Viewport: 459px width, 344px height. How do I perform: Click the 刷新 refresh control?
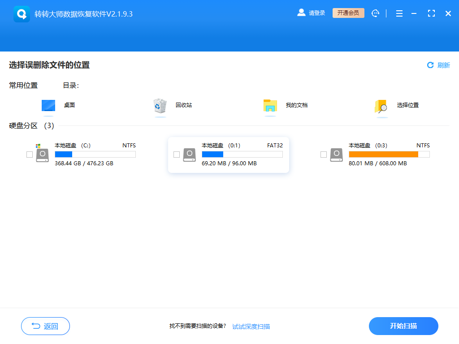pyautogui.click(x=438, y=65)
